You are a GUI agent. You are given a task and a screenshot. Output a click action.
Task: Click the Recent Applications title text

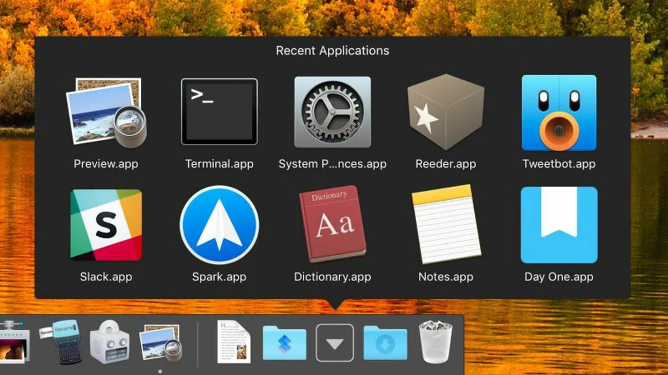pos(332,51)
